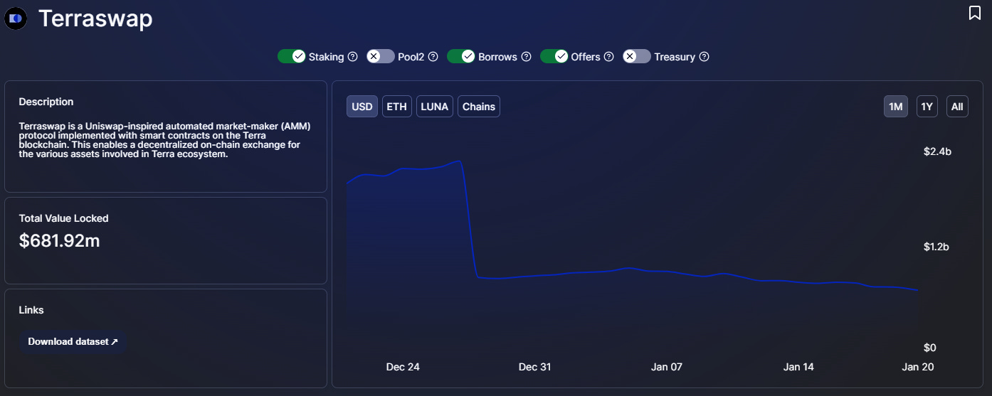992x396 pixels.
Task: Click the Jan 14 axis label
Action: click(798, 367)
